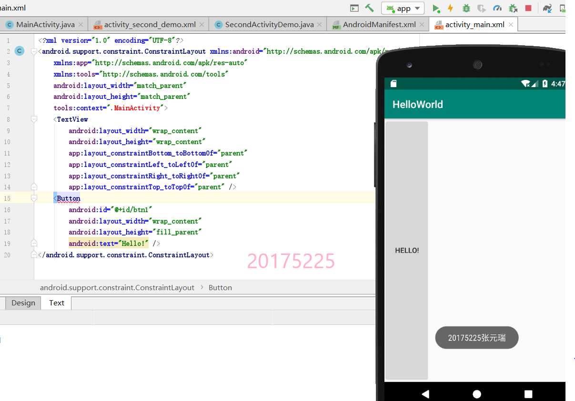
Task: Click the ConstraintLayout breadcrumb item
Action: [x=117, y=288]
